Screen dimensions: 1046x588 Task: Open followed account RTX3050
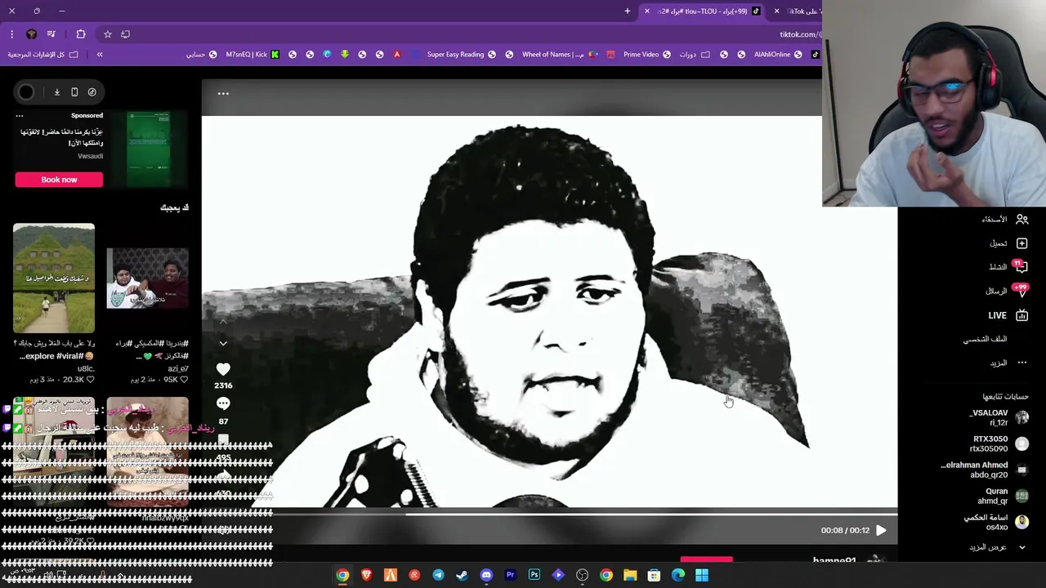click(999, 443)
